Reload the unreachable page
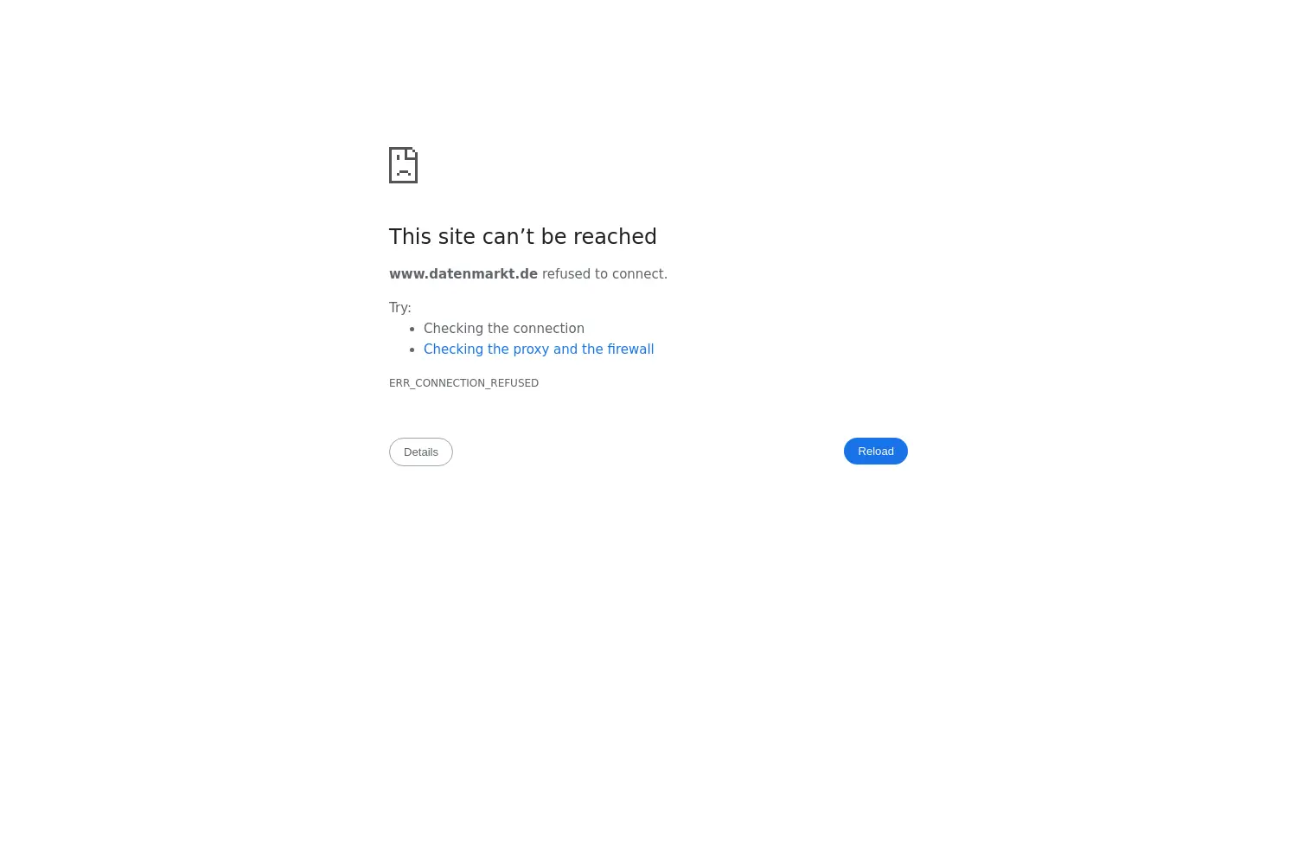The width and height of the screenshot is (1297, 865). click(x=875, y=451)
